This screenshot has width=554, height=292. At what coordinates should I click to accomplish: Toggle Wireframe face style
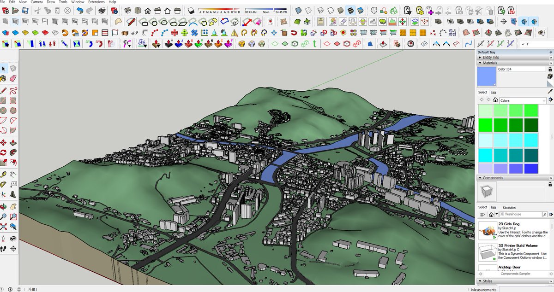[x=320, y=10]
